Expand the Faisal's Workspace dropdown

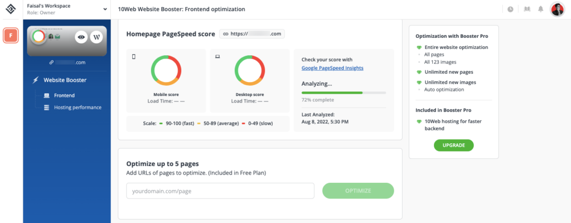pos(105,9)
